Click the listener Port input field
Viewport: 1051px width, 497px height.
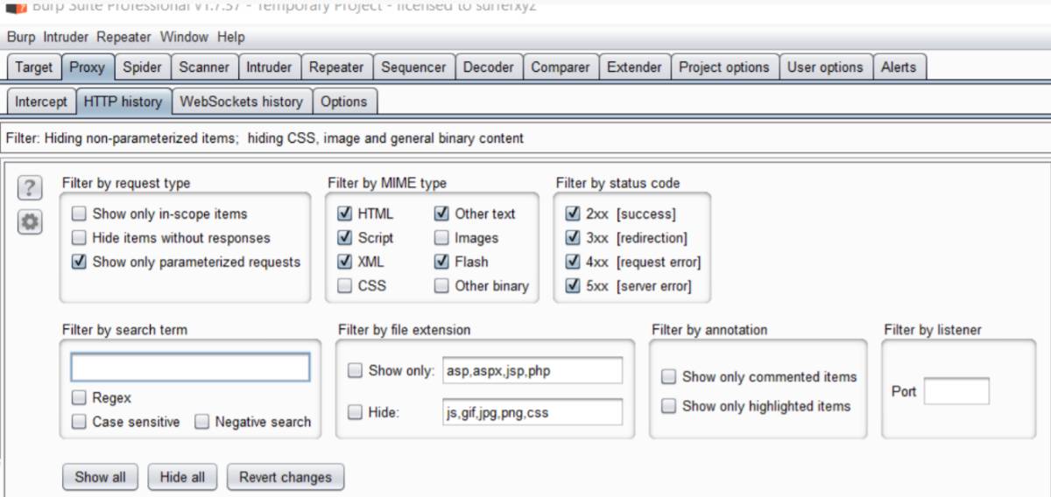click(956, 391)
